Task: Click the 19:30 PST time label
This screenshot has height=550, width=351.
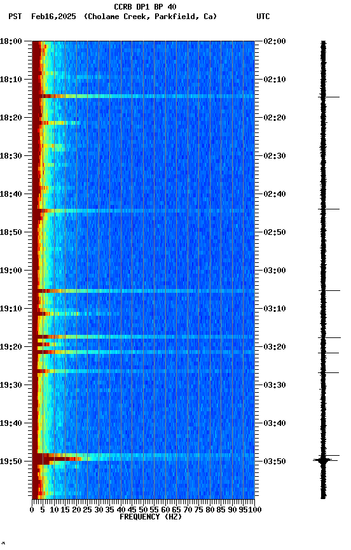Action: click(x=11, y=385)
